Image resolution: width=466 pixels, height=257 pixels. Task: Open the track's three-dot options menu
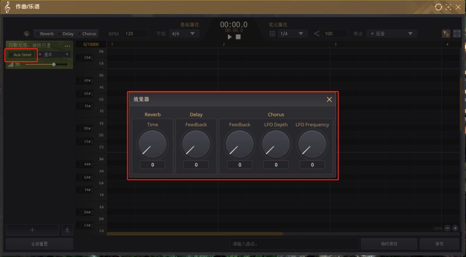pyautogui.click(x=67, y=46)
